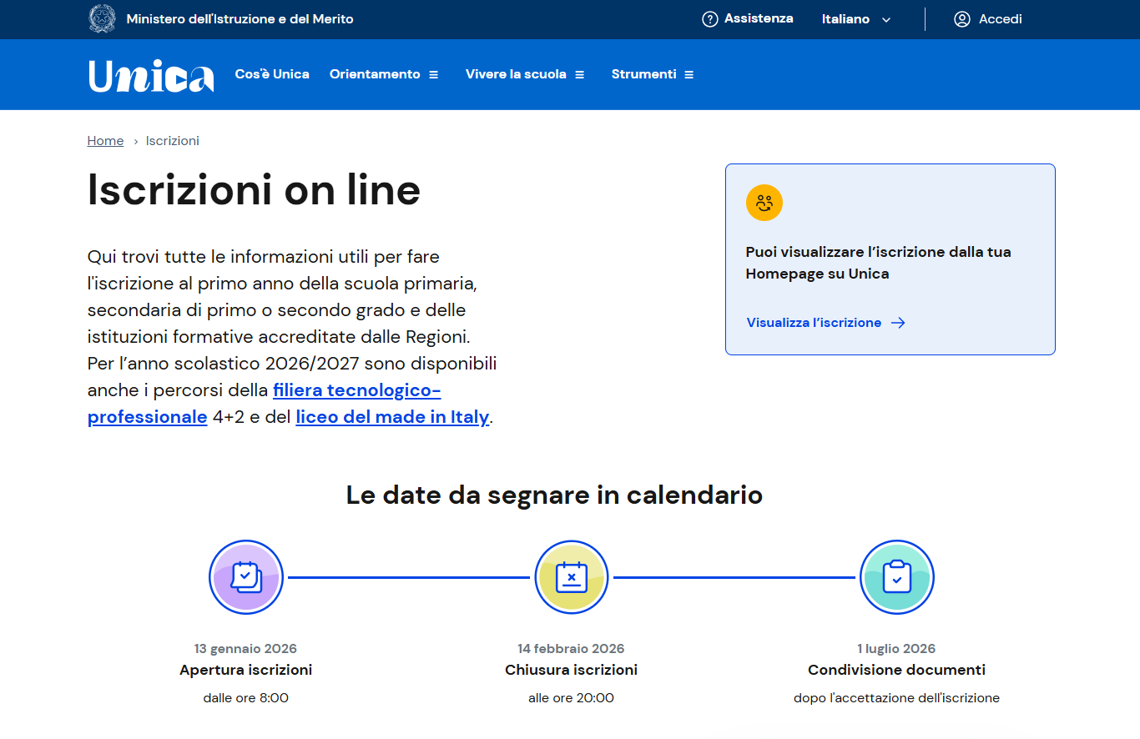Open the Cos'è Unica page

[x=272, y=74]
